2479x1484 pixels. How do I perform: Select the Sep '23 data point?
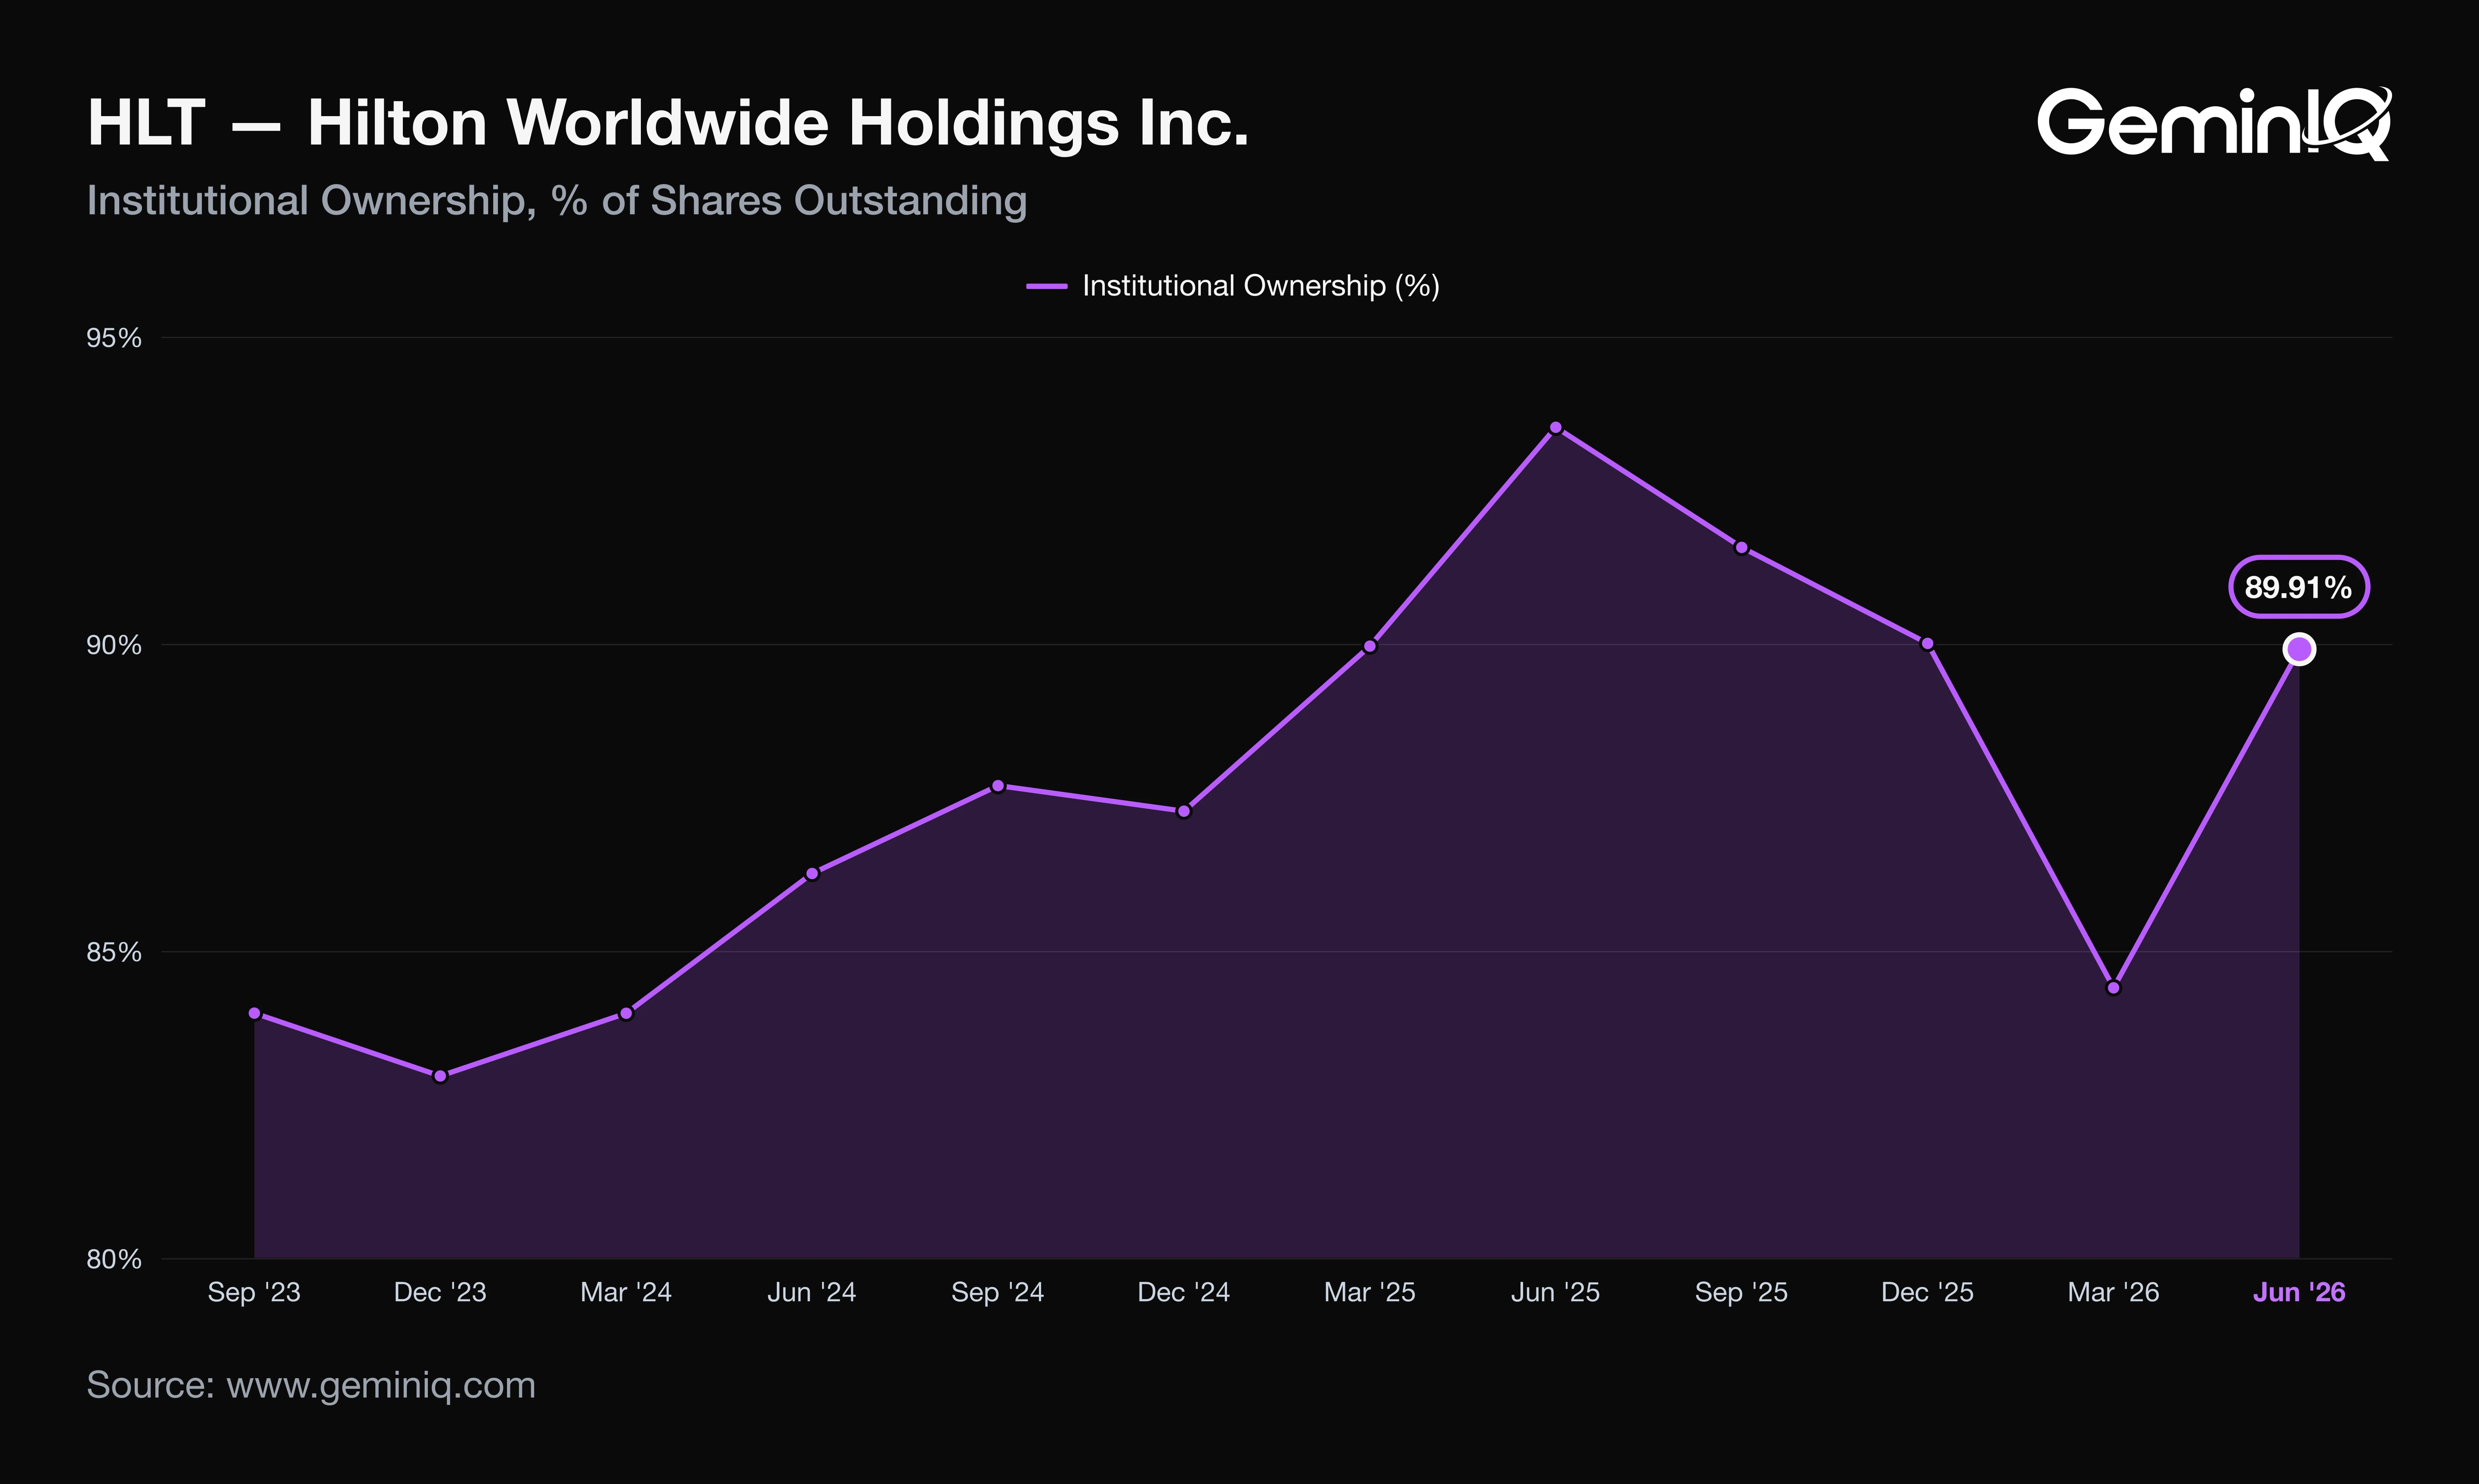tap(254, 1014)
